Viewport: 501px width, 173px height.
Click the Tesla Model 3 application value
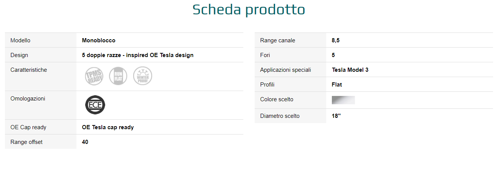pyautogui.click(x=350, y=70)
